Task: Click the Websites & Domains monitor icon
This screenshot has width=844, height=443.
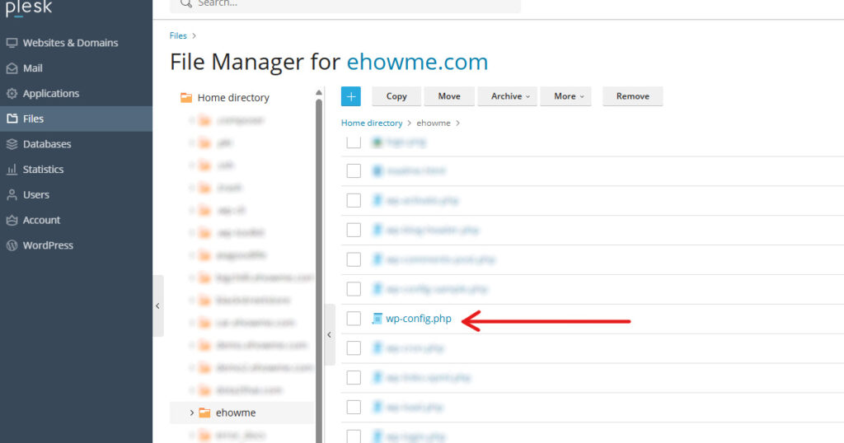Action: pos(12,43)
